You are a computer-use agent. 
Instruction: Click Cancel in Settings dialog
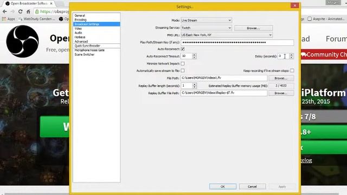pyautogui.click(x=252, y=186)
